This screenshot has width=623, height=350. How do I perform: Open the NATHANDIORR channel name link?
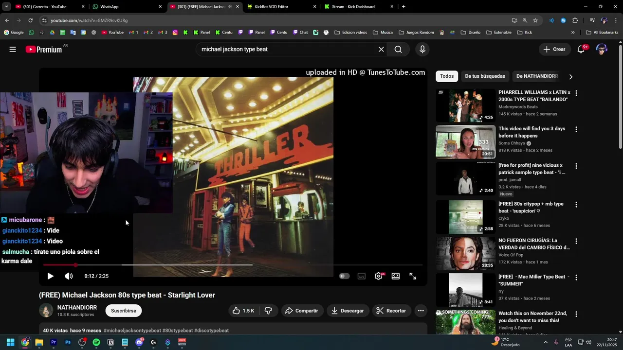(77, 308)
